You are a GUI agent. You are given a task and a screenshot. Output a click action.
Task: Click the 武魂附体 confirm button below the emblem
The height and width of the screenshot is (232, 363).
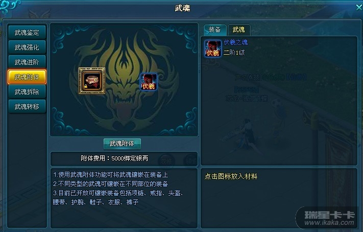point(122,144)
